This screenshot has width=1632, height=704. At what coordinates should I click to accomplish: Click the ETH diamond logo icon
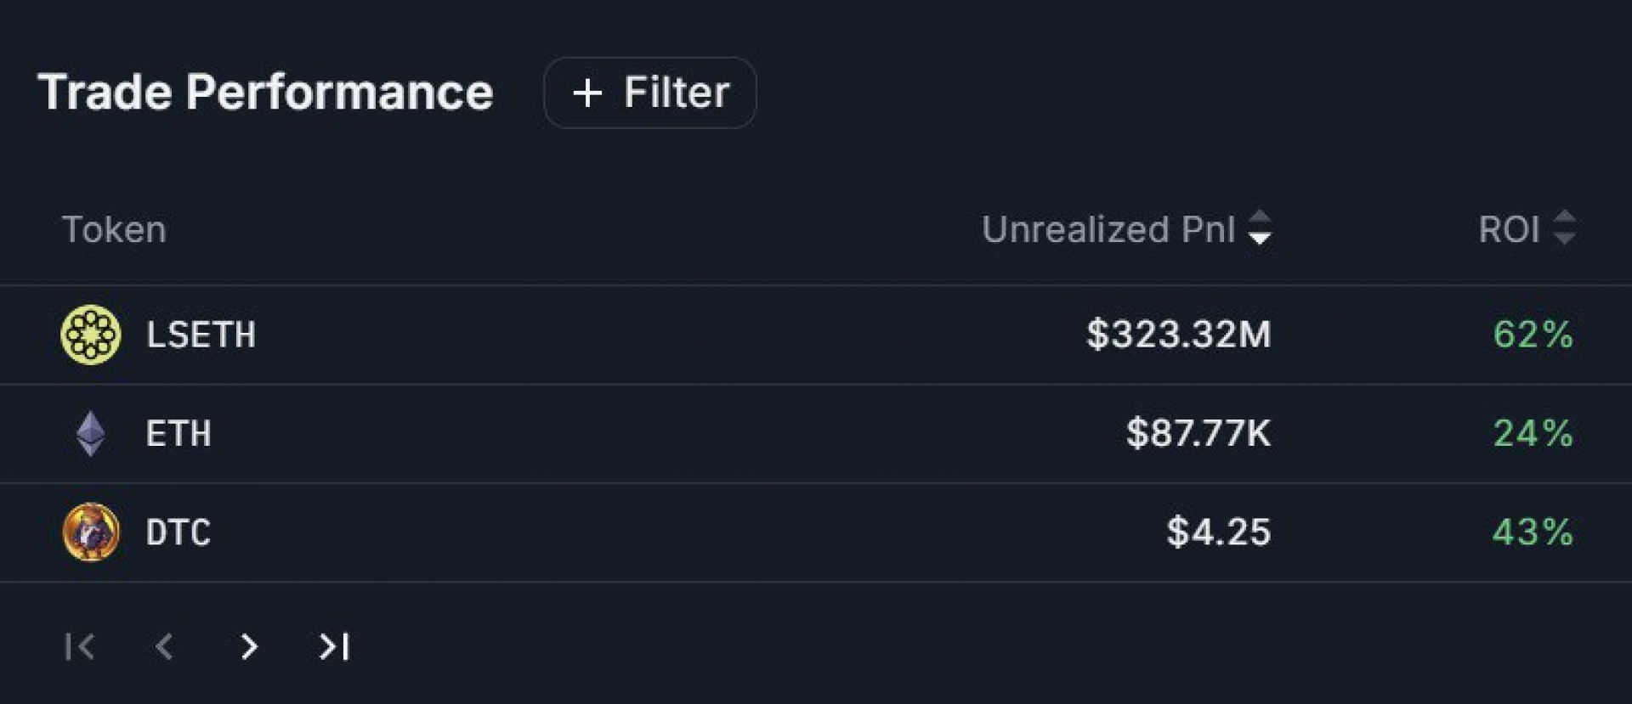click(91, 433)
